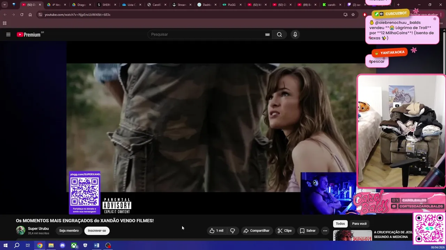This screenshot has width=446, height=250.
Task: Click on the video player area
Action: (x=212, y=127)
